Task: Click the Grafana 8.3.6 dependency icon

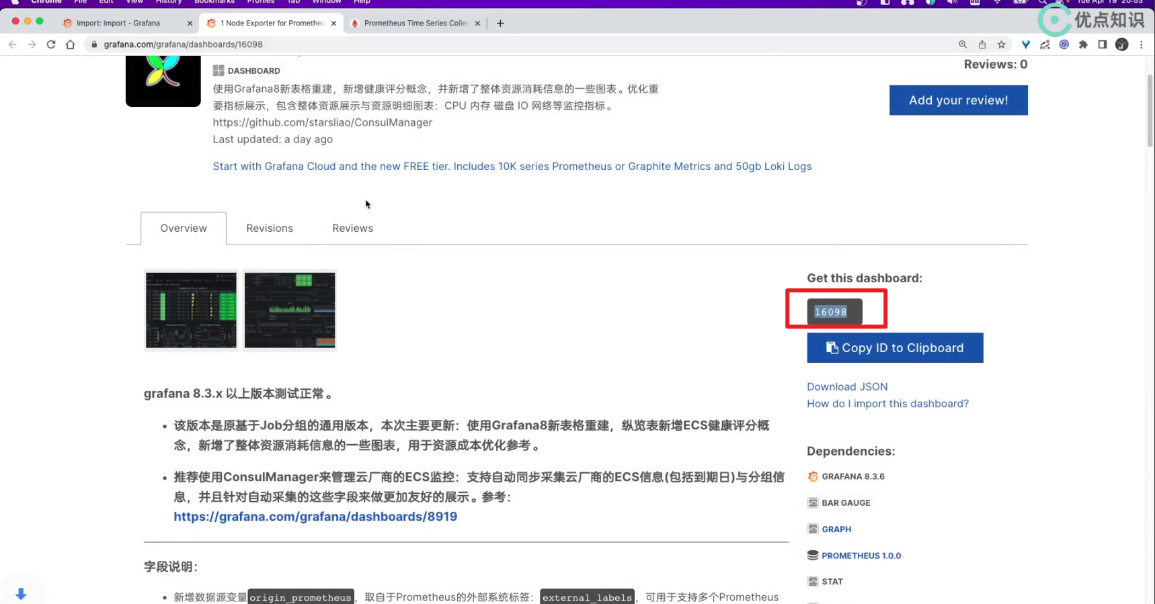Action: [813, 476]
